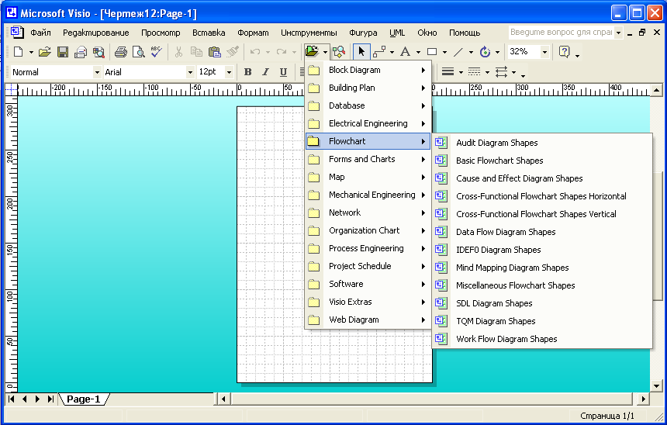Select the Rectangle tool
This screenshot has height=425, width=667.
tap(432, 52)
